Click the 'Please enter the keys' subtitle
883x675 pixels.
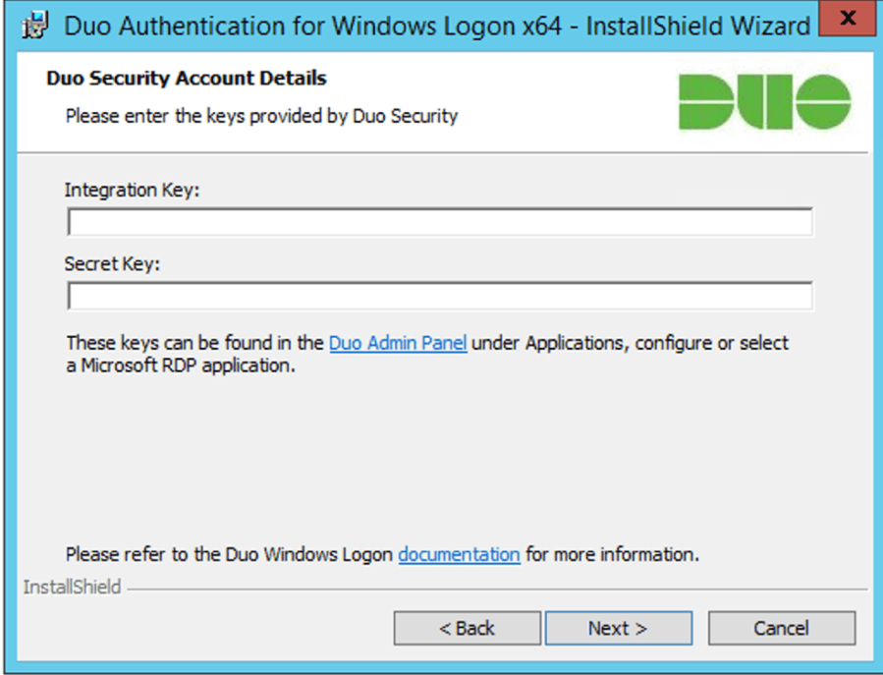click(261, 116)
